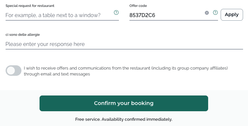Image resolution: width=248 pixels, height=126 pixels.
Task: Select the allergies response text field
Action: pyautogui.click(x=124, y=44)
